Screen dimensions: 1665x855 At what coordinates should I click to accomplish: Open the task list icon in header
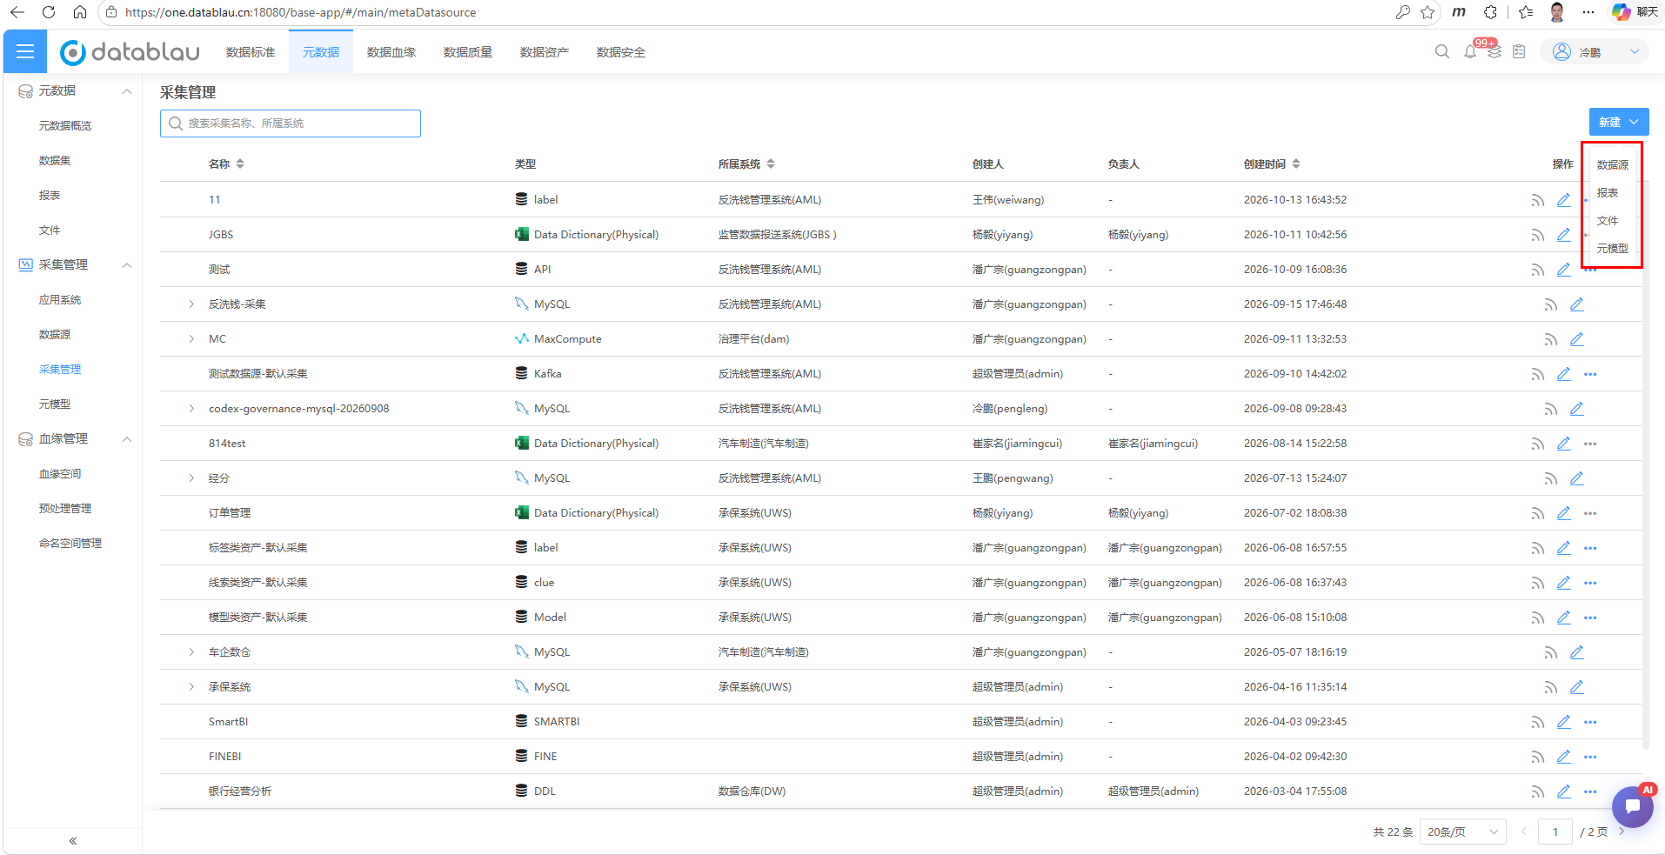tap(1519, 52)
